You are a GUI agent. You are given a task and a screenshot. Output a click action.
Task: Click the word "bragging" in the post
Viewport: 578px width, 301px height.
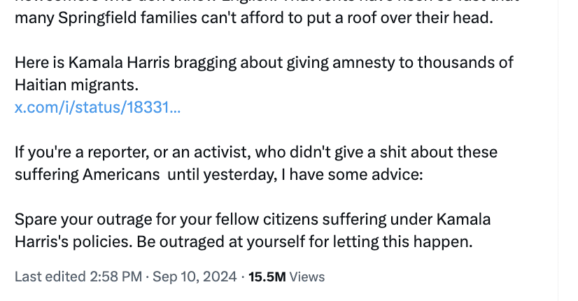tap(205, 63)
